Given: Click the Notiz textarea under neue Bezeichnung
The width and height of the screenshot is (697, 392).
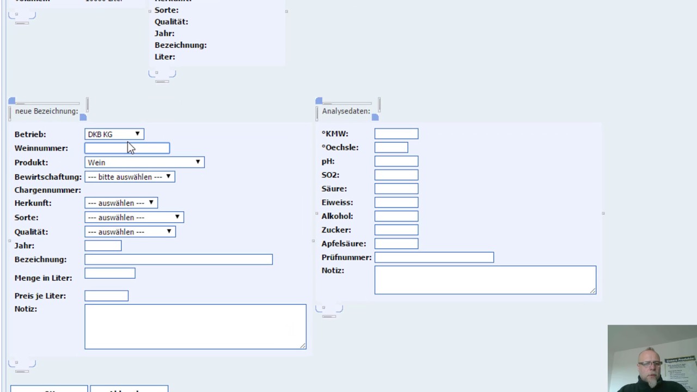Looking at the screenshot, I should click(195, 327).
